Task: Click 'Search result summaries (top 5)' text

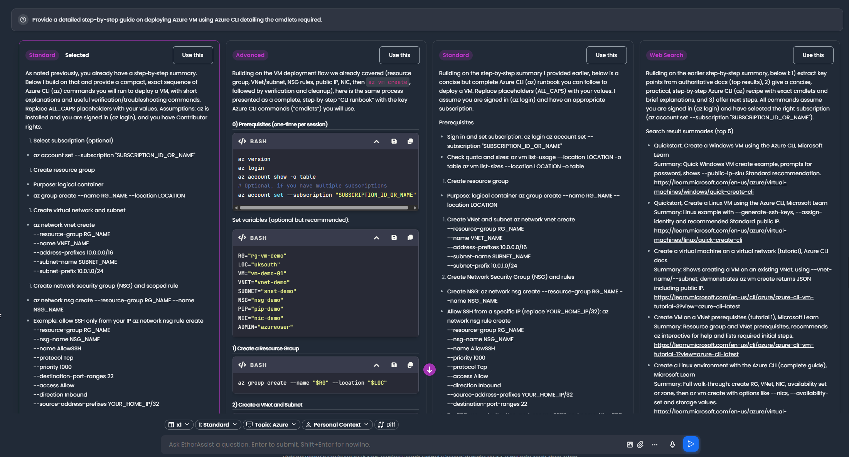Action: point(689,131)
